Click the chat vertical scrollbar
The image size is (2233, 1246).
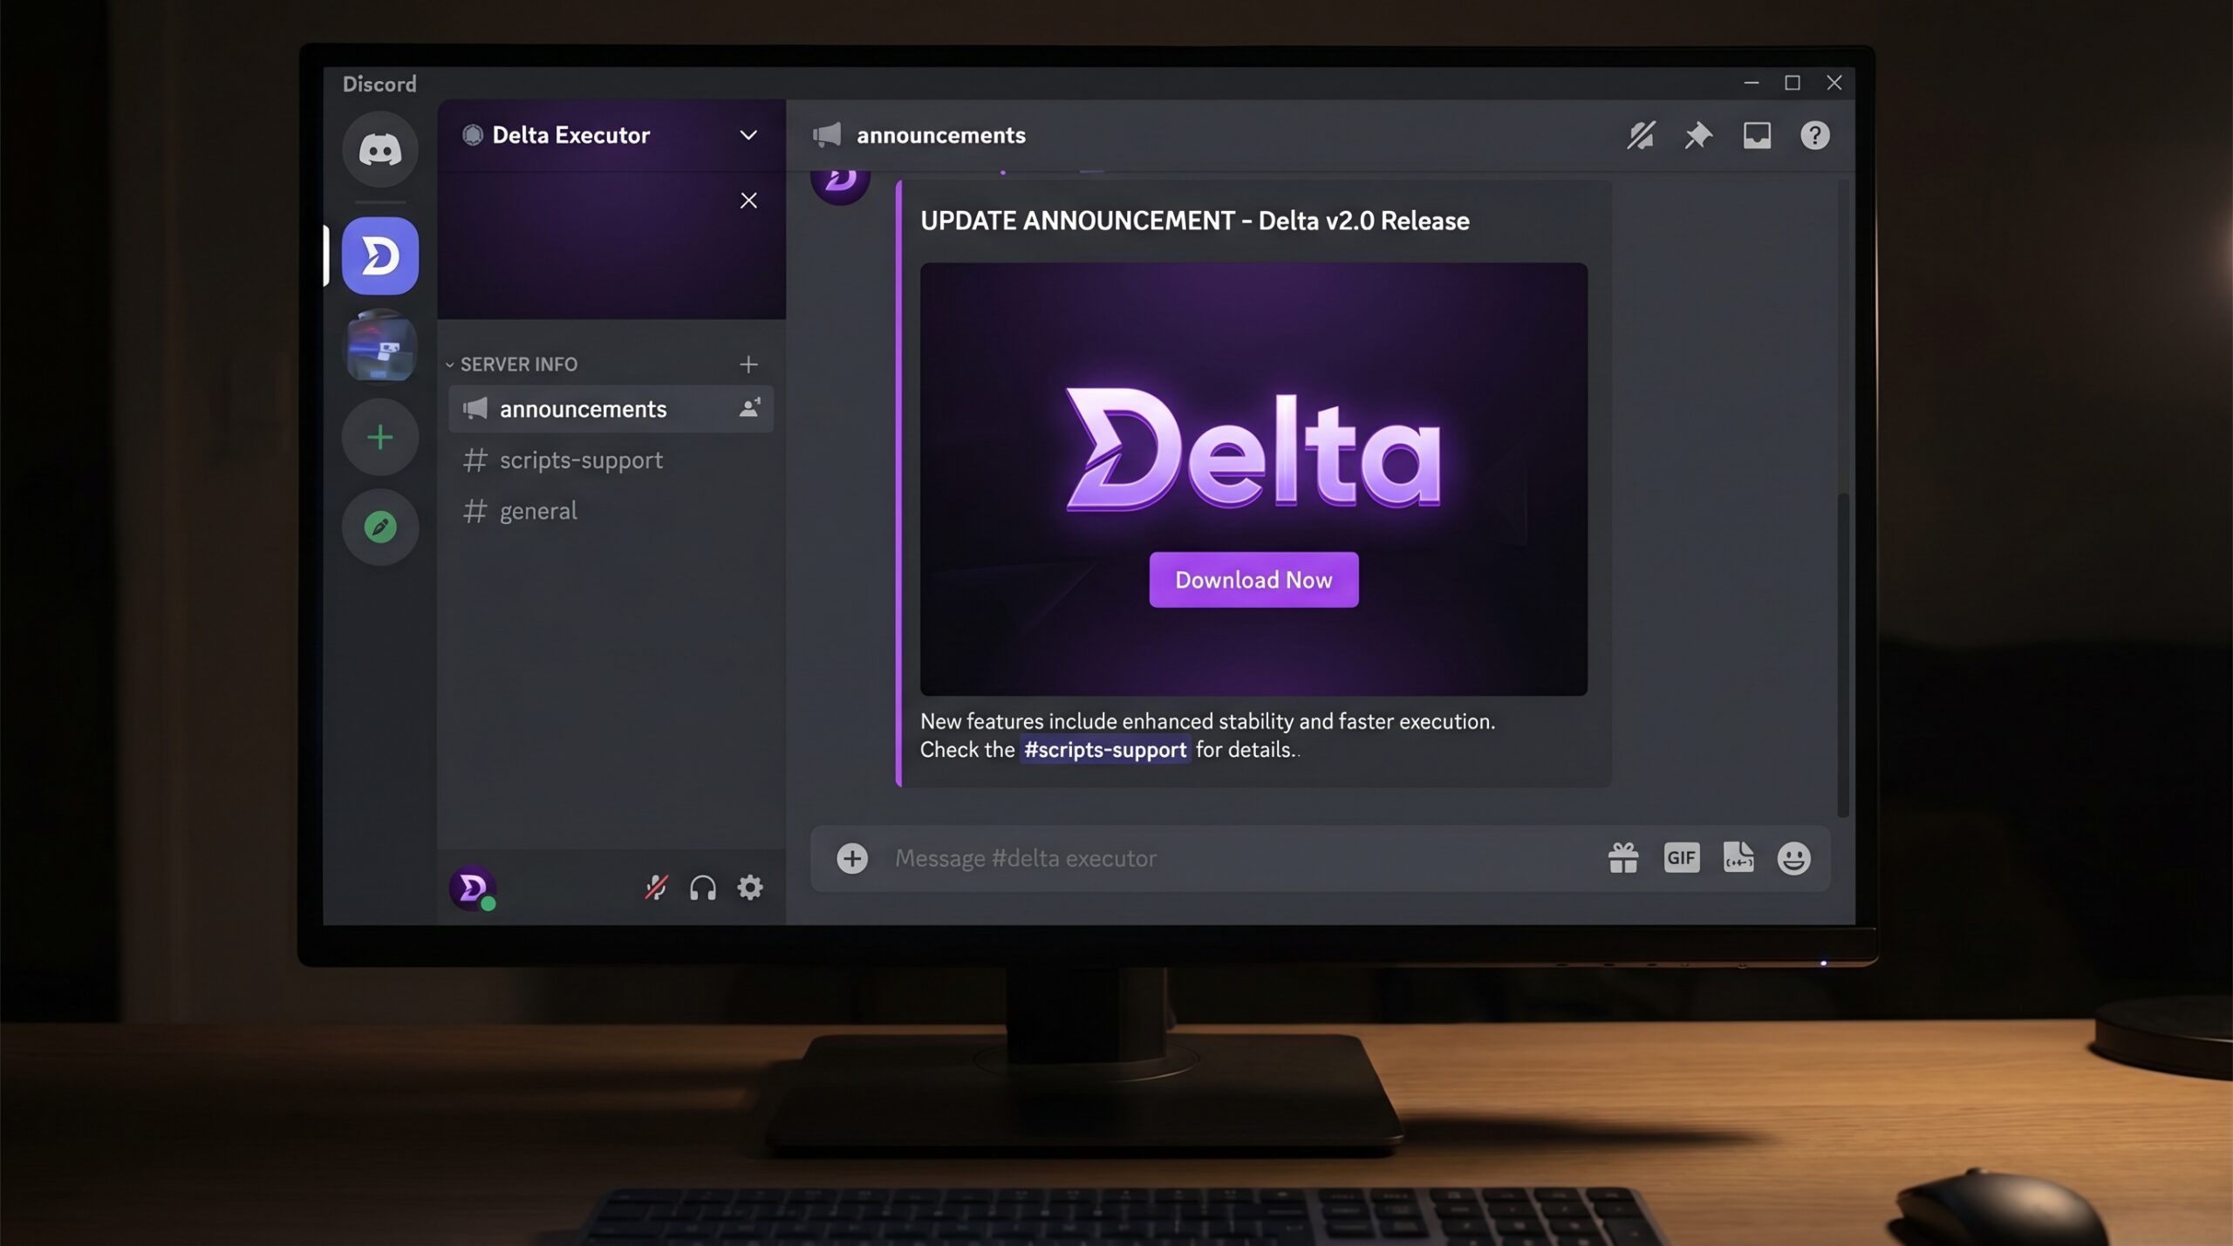1843,654
